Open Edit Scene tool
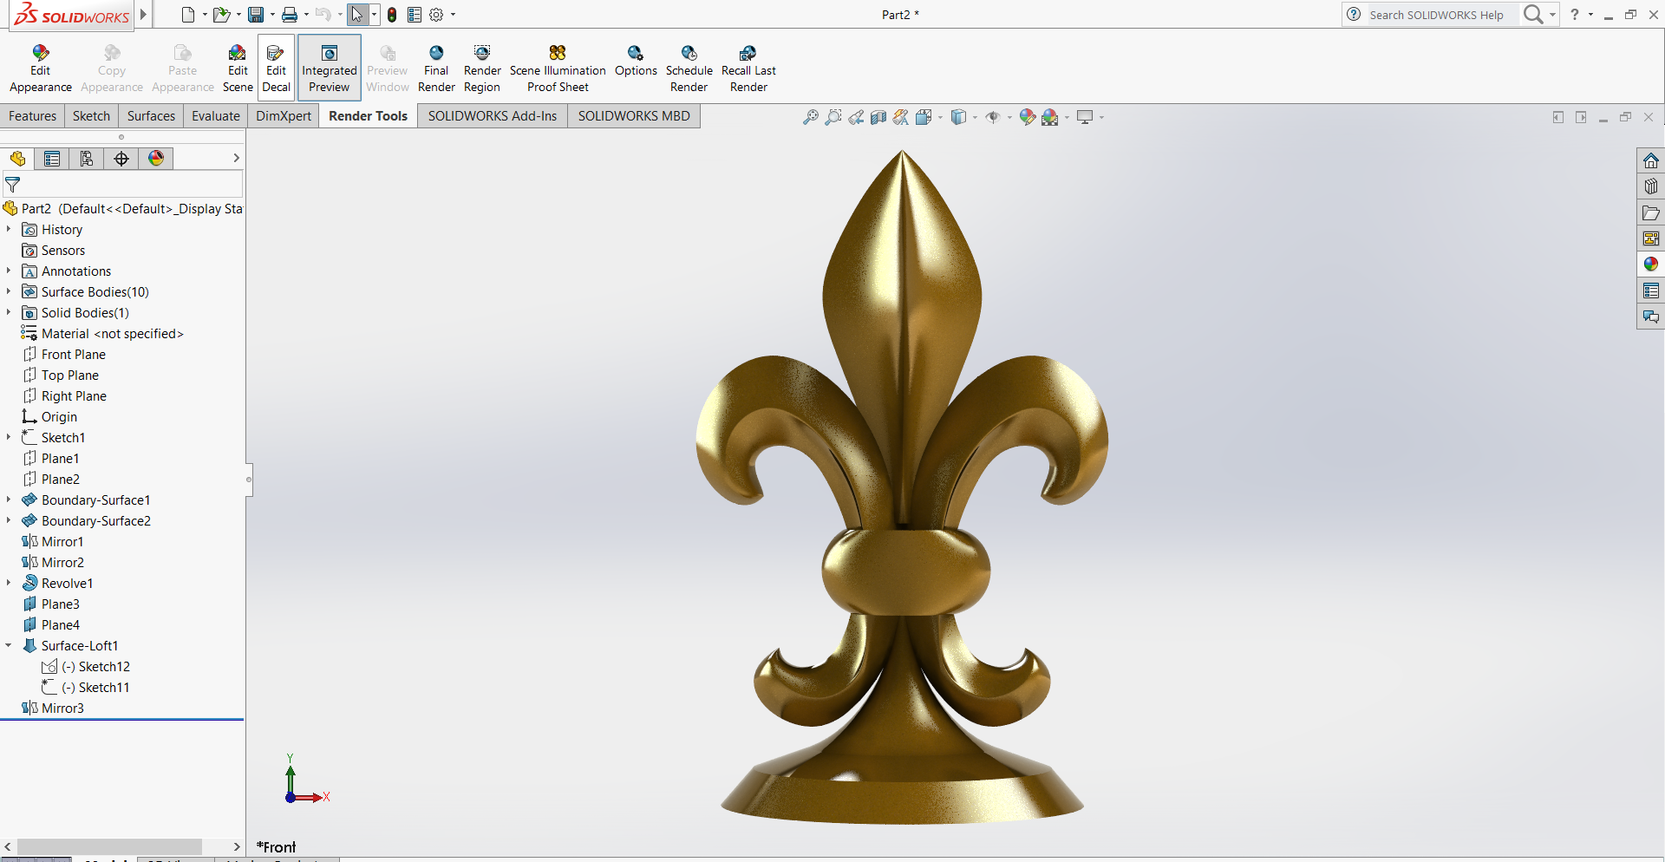This screenshot has width=1665, height=862. coord(238,69)
